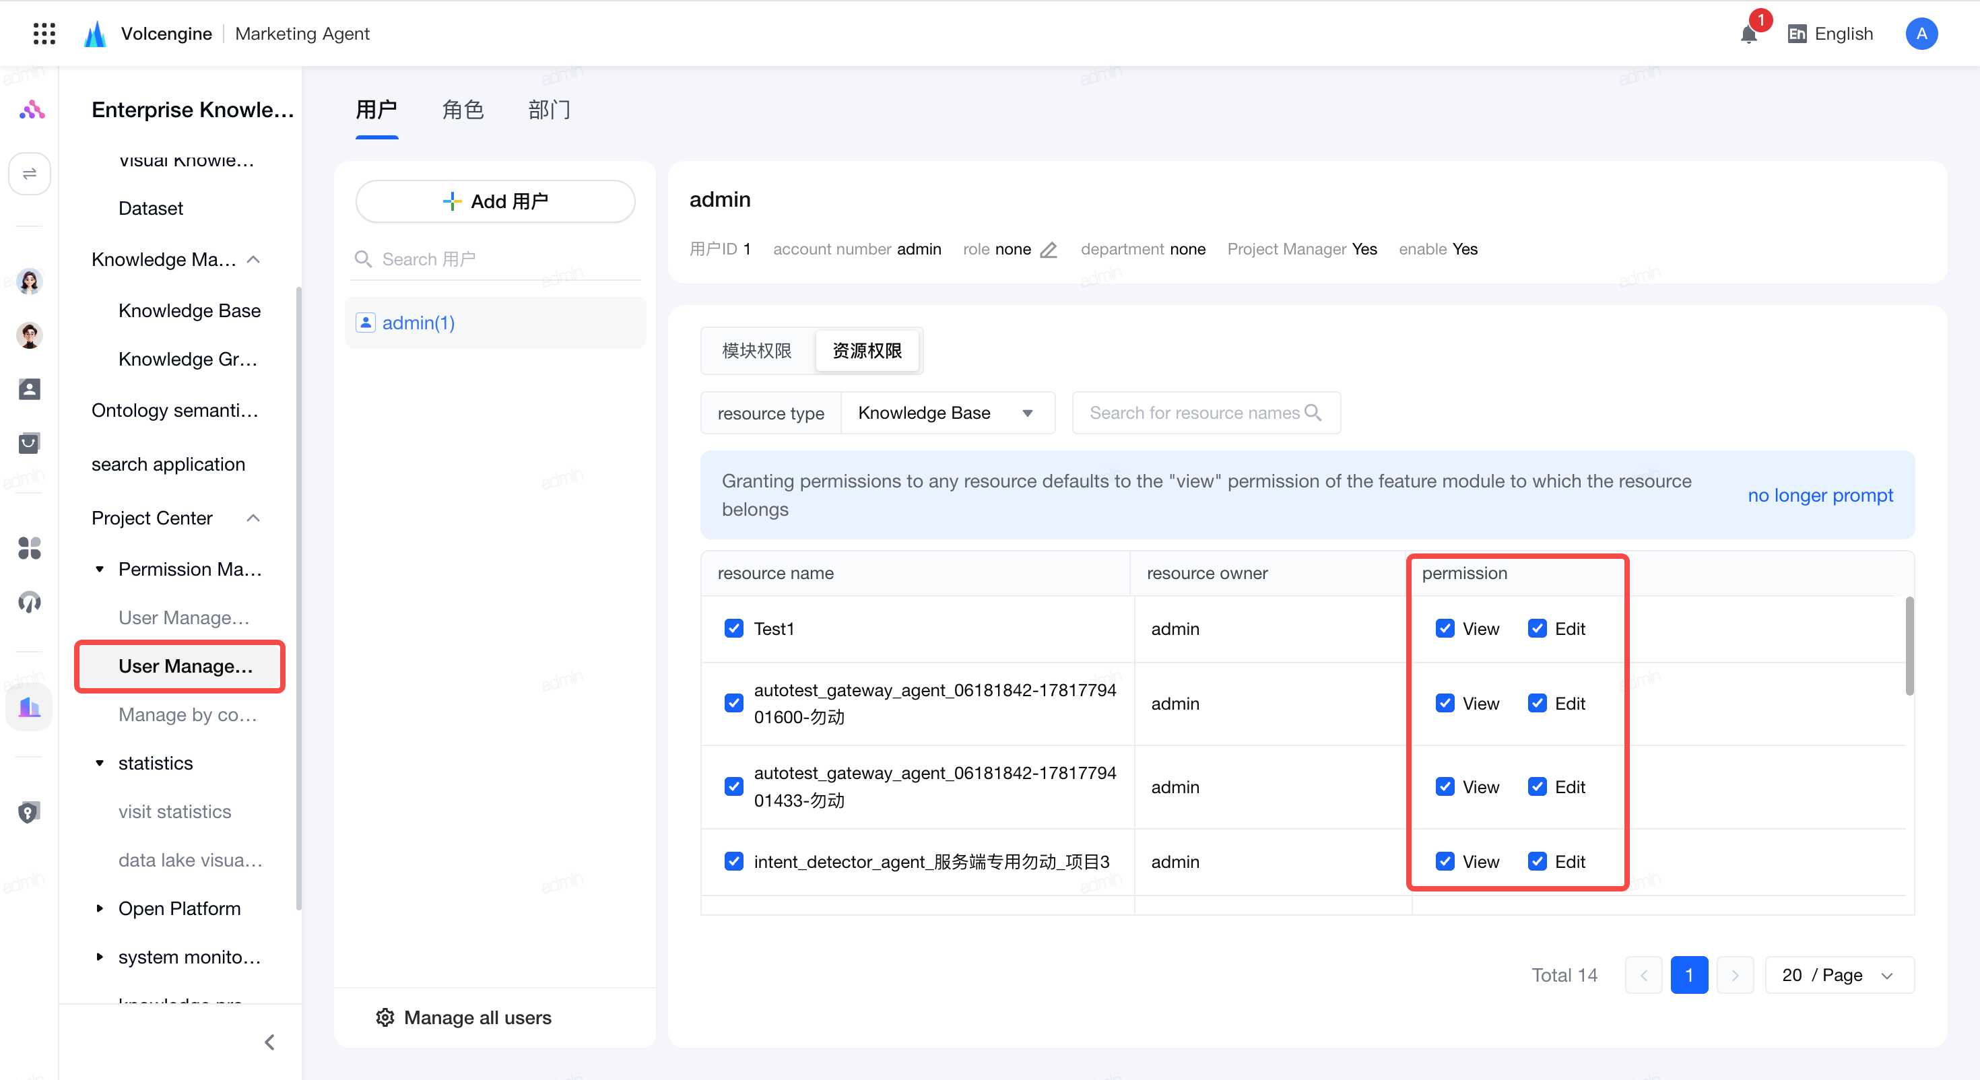Click the four-squares apps icon in sidebar
Image resolution: width=1980 pixels, height=1080 pixels.
[x=29, y=548]
